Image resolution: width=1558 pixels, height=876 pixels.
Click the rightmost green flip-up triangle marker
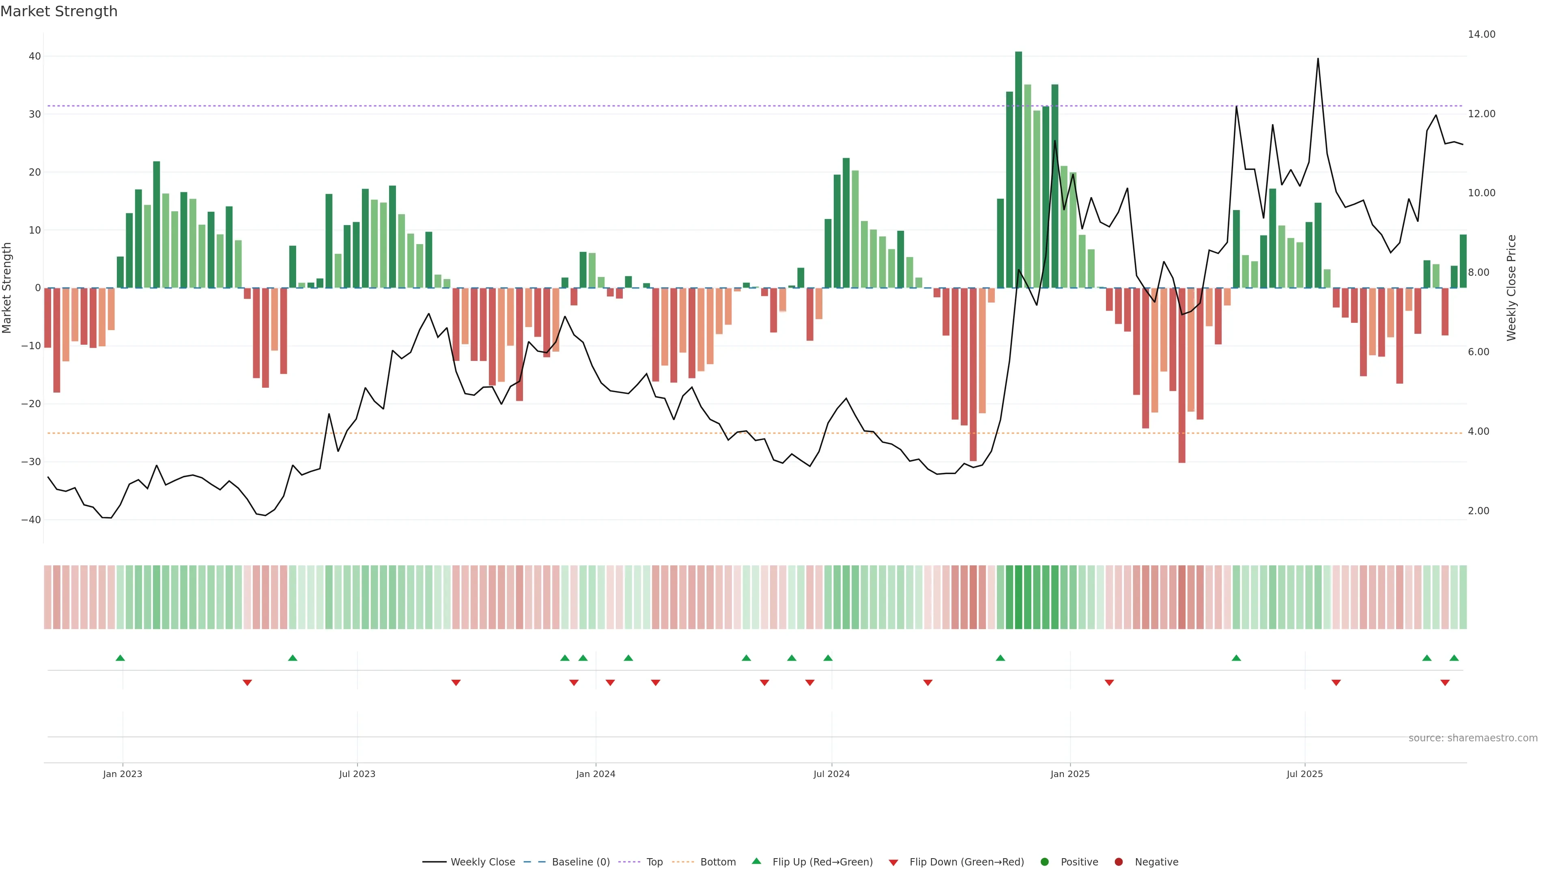[1454, 658]
